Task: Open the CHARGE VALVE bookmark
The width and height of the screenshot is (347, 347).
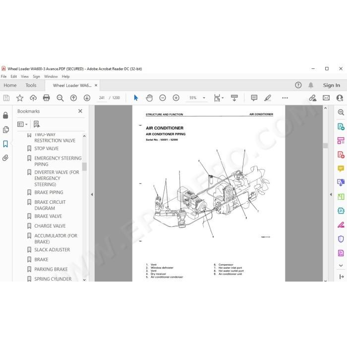Action: (50, 226)
